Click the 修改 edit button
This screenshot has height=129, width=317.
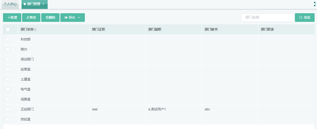[x=31, y=18]
